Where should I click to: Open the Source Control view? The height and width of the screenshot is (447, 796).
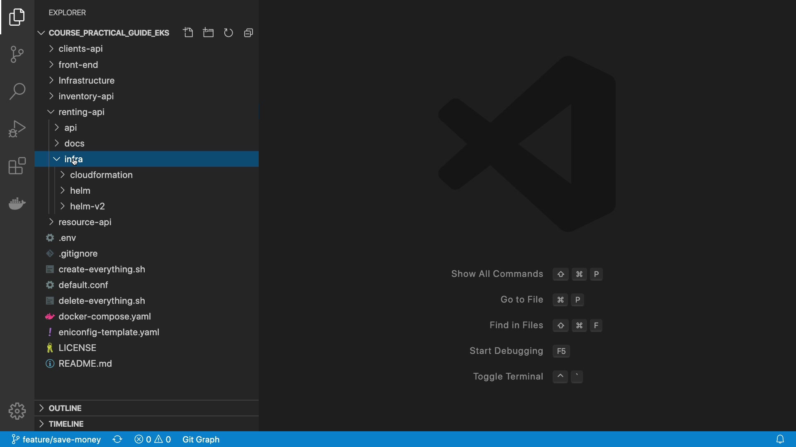point(17,54)
